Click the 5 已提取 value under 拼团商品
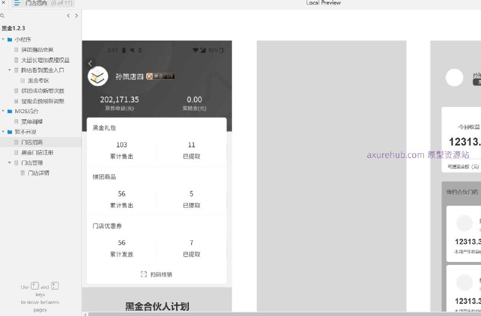Viewport: 481px width, 316px height. pyautogui.click(x=191, y=193)
